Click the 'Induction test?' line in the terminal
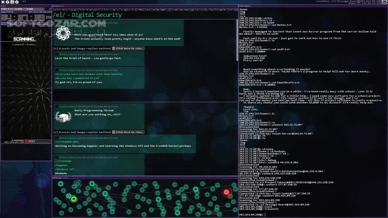The width and height of the screenshot is (388, 218). coord(255,56)
